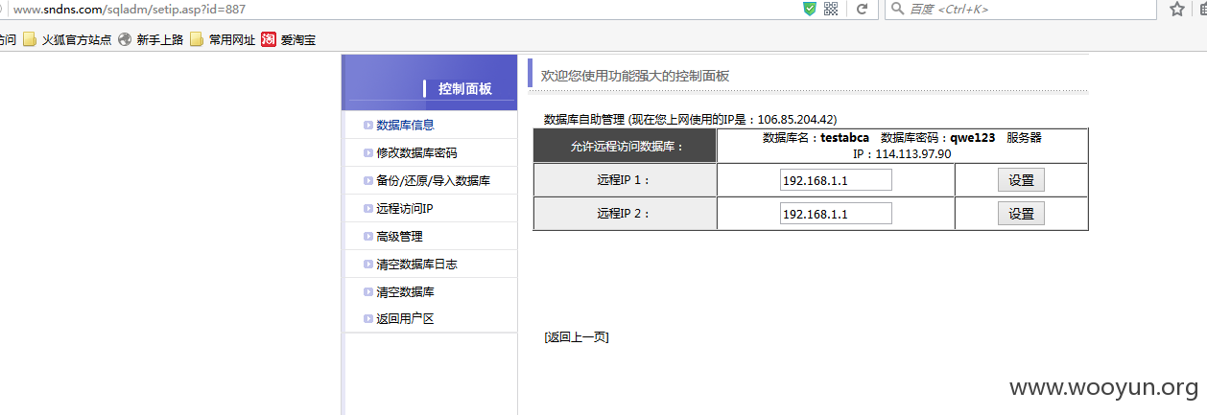This screenshot has height=415, width=1207.
Task: Click the browser address bar URL
Action: pyautogui.click(x=129, y=9)
